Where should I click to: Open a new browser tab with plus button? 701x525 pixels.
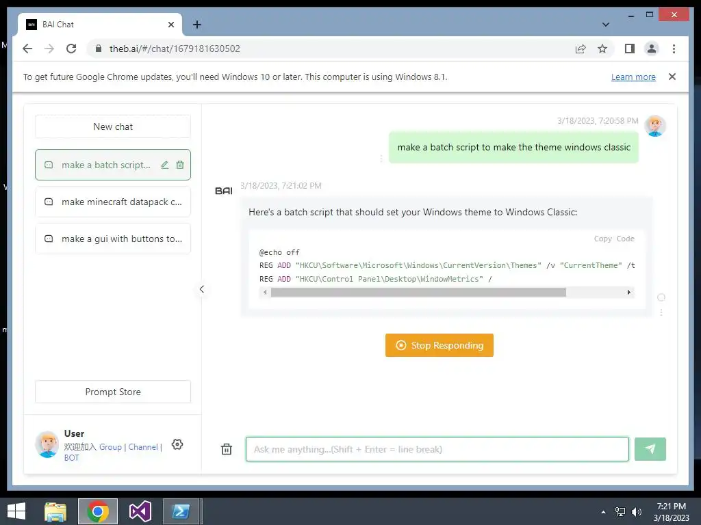tap(196, 25)
